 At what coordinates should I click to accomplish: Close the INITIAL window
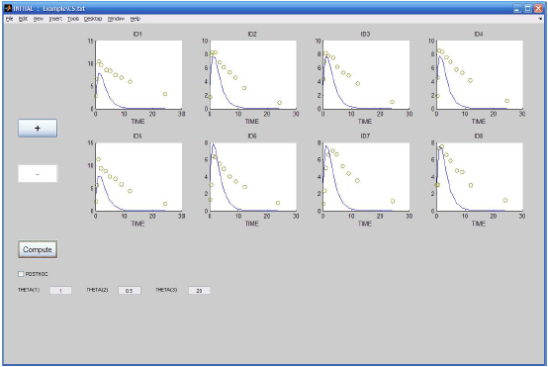538,8
